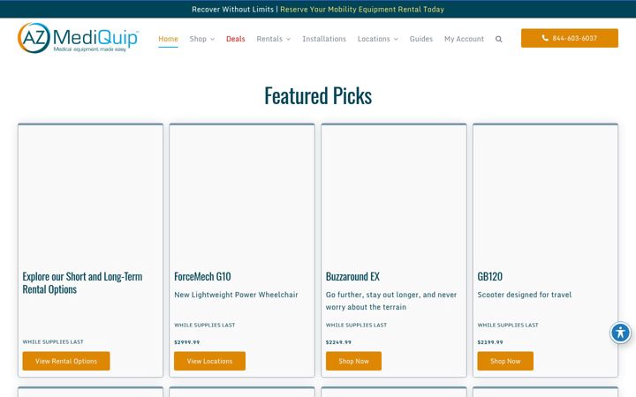Open the Installations menu item
This screenshot has width=636, height=397.
pos(324,39)
